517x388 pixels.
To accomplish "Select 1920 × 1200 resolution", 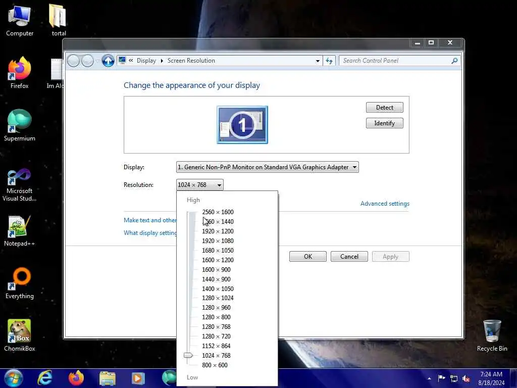I will pyautogui.click(x=218, y=231).
